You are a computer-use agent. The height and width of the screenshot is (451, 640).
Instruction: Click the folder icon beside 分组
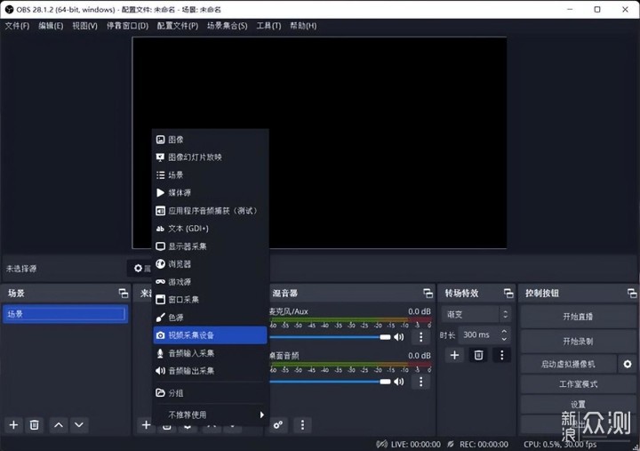coord(160,393)
